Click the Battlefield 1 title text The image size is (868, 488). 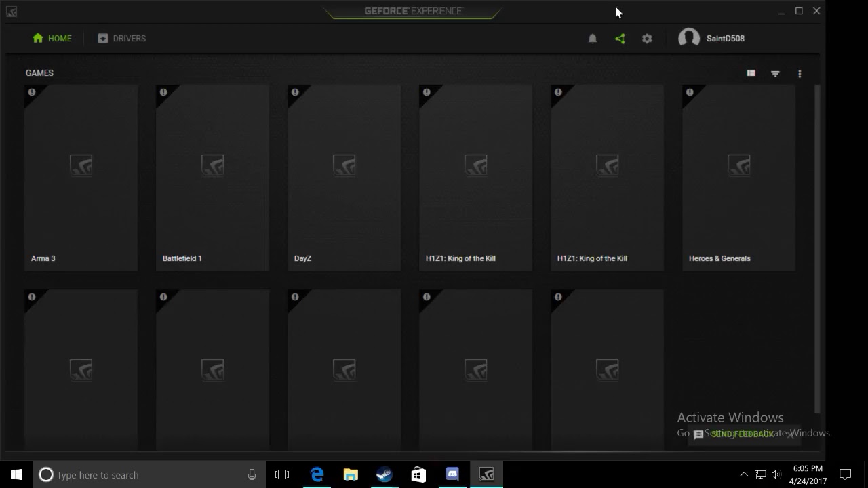pos(182,258)
